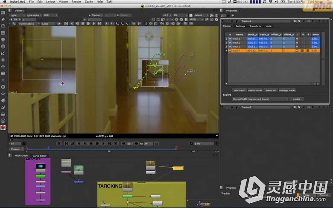Open the sRGB viewer colorspace dropdown

tap(196, 19)
